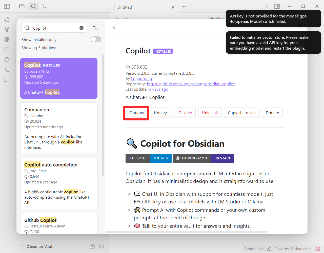Disable the Copilot plugin
Viewport: 324px width, 253px height.
[185, 113]
